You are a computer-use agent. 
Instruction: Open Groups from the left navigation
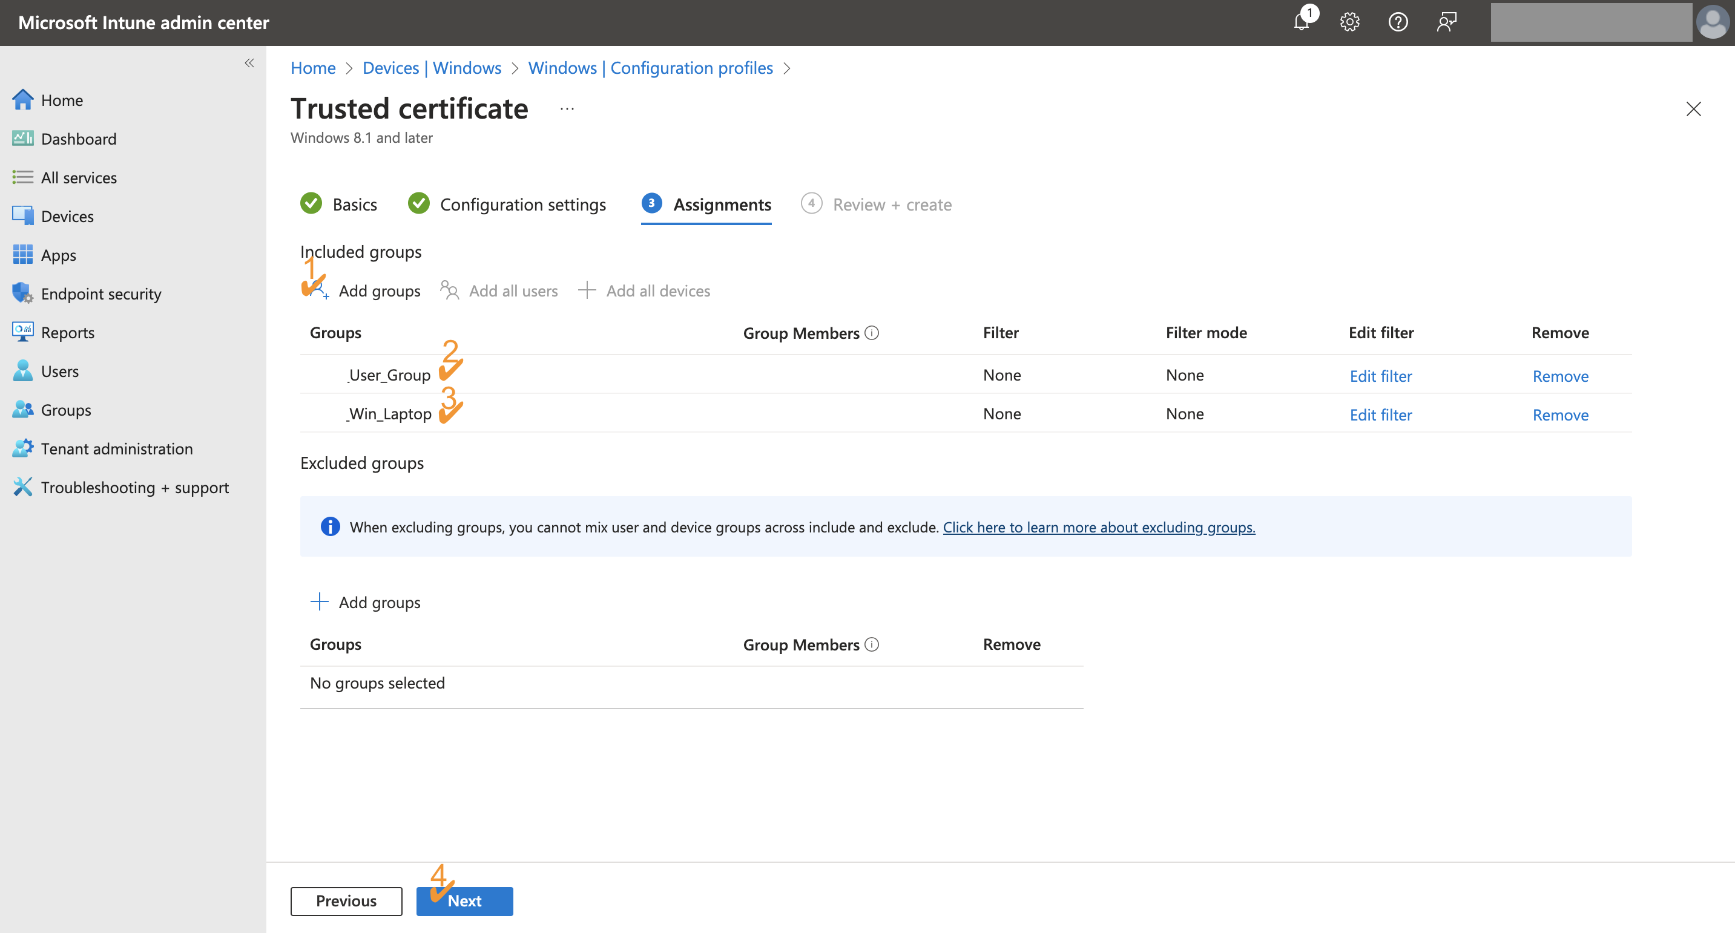(65, 409)
